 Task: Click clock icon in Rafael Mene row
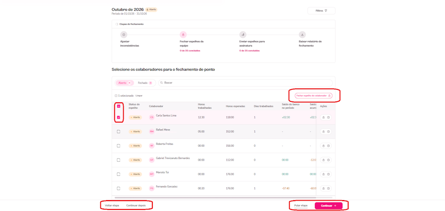(328, 131)
